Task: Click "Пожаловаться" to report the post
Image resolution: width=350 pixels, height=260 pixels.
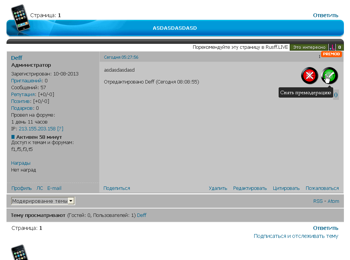Action: coord(322,188)
